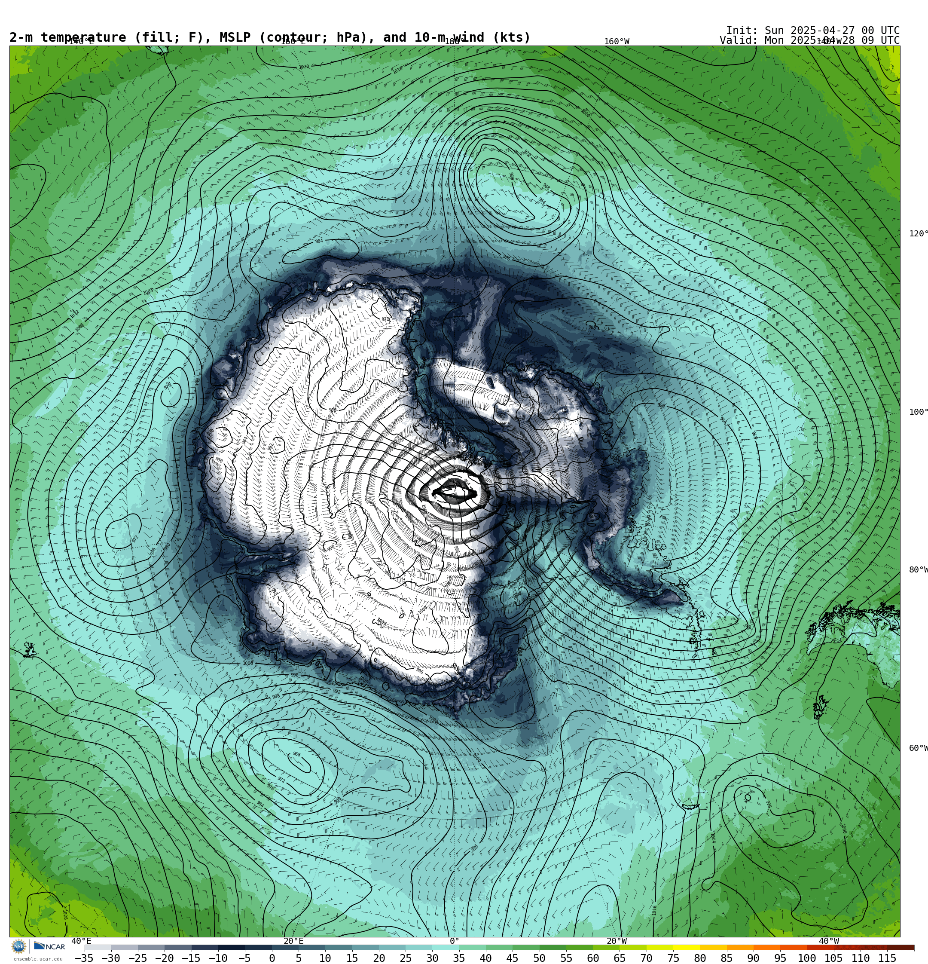Click the 115 colorbar tick label
The image size is (928, 964).
[x=888, y=958]
